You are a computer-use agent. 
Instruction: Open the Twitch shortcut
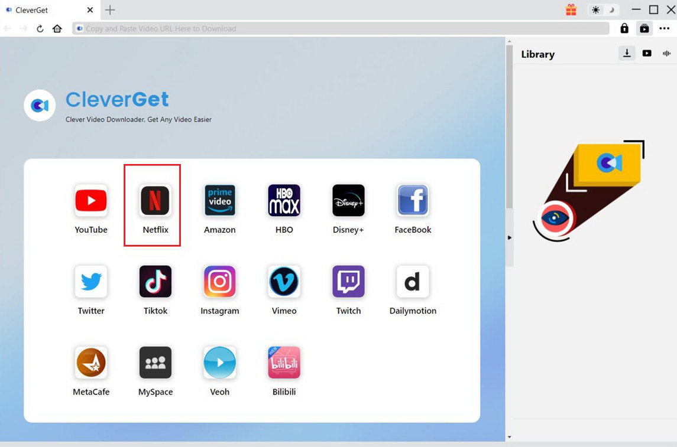(348, 282)
